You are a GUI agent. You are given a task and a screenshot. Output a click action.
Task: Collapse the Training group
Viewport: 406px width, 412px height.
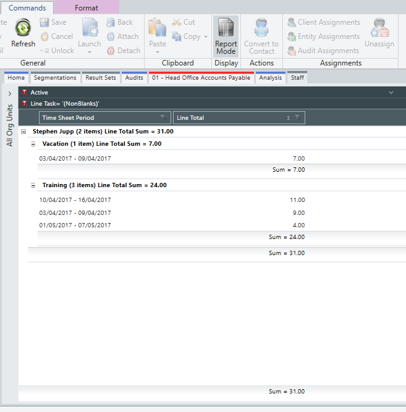pyautogui.click(x=33, y=185)
